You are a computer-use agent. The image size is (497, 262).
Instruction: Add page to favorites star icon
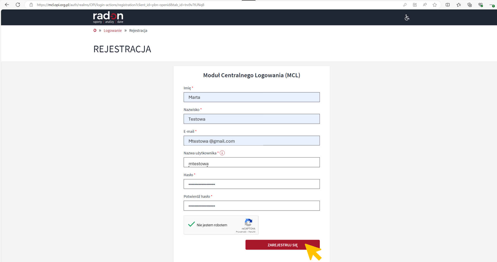pyautogui.click(x=435, y=5)
